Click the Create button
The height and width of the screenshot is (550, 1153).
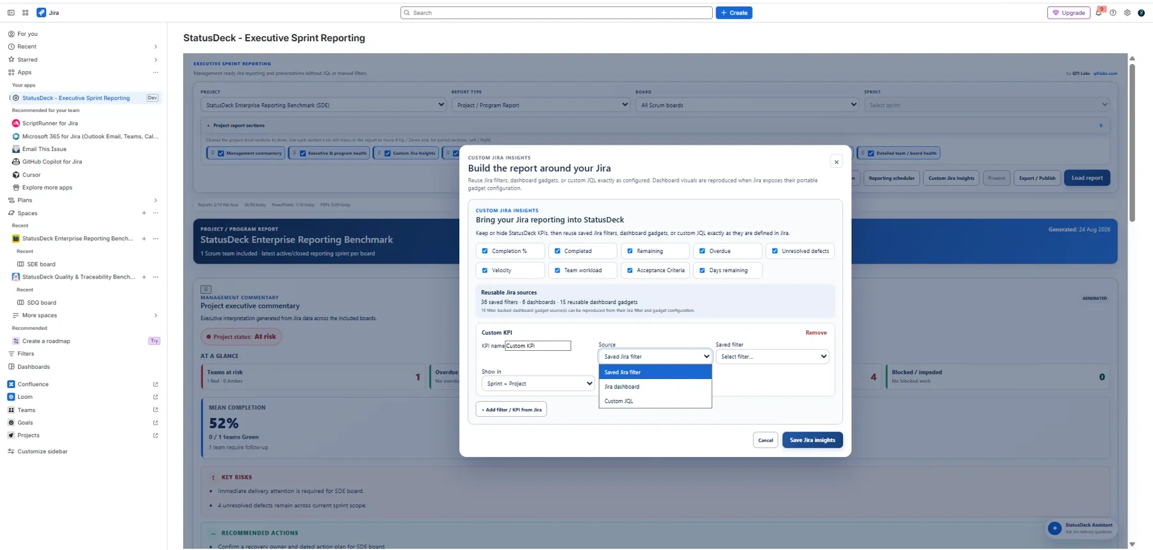coord(734,13)
